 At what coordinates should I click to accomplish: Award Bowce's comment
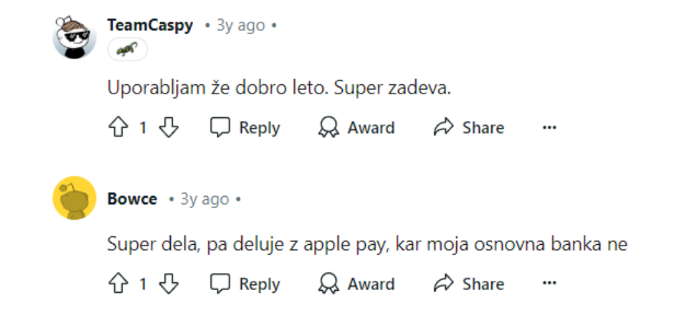(x=356, y=284)
